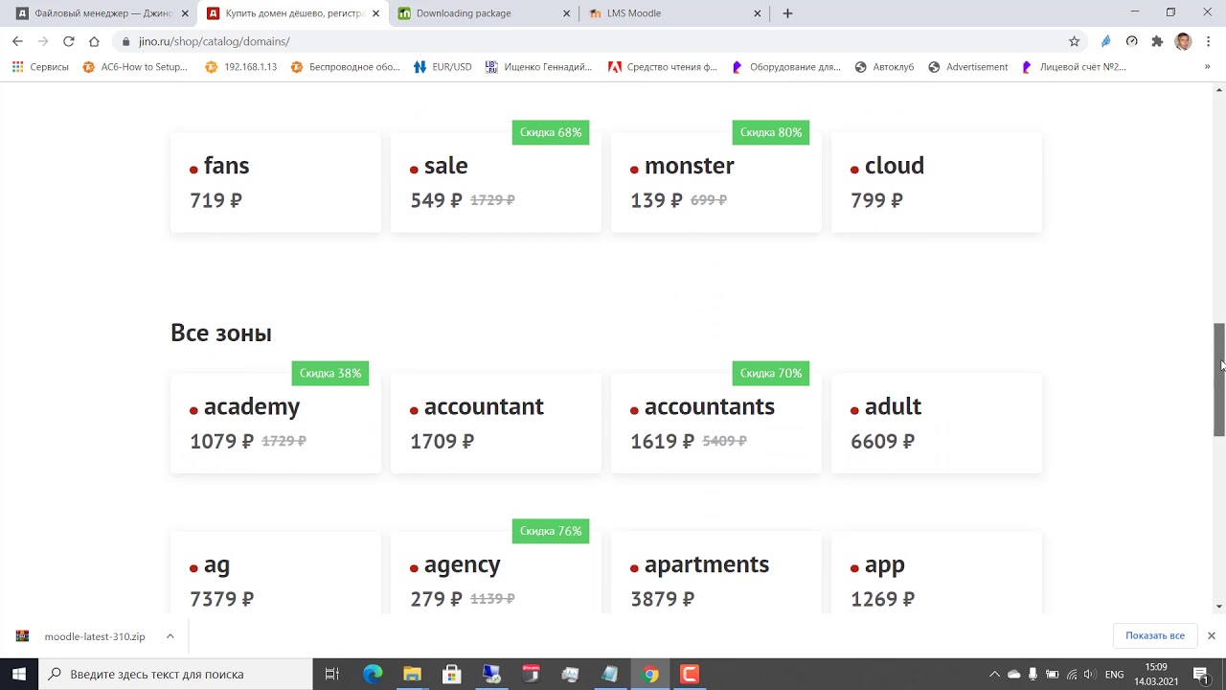The width and height of the screenshot is (1226, 690).
Task: Reload the page with the refresh icon
Action: 68,41
